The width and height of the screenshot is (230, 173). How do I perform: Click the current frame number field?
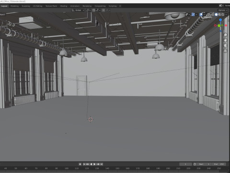185,164
